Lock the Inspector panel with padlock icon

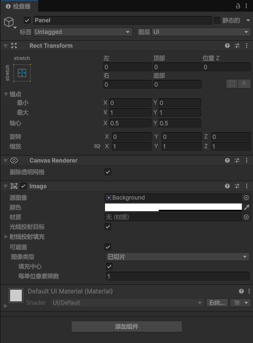click(x=238, y=6)
